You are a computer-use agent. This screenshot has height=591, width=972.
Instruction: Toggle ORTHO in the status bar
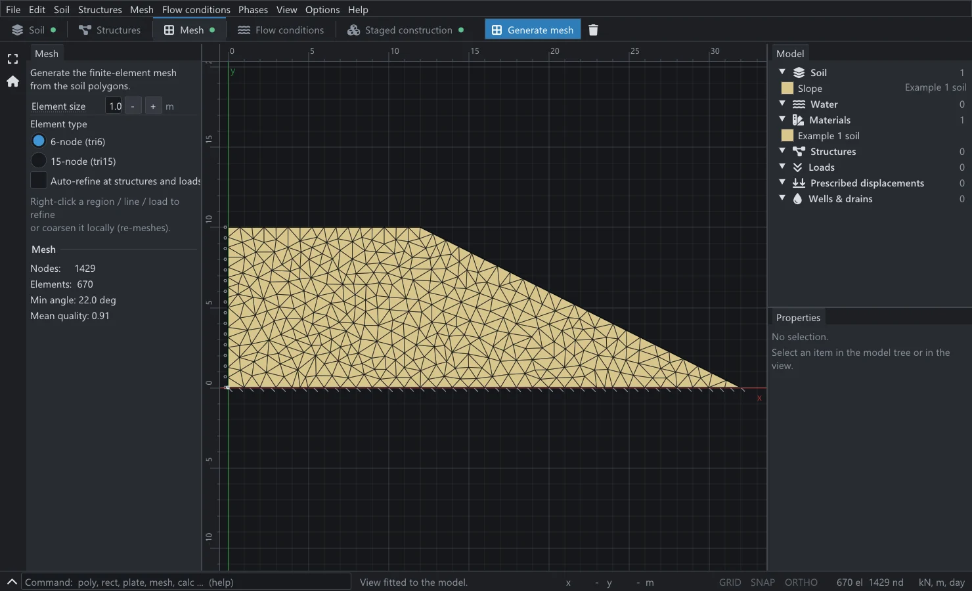pyautogui.click(x=801, y=582)
